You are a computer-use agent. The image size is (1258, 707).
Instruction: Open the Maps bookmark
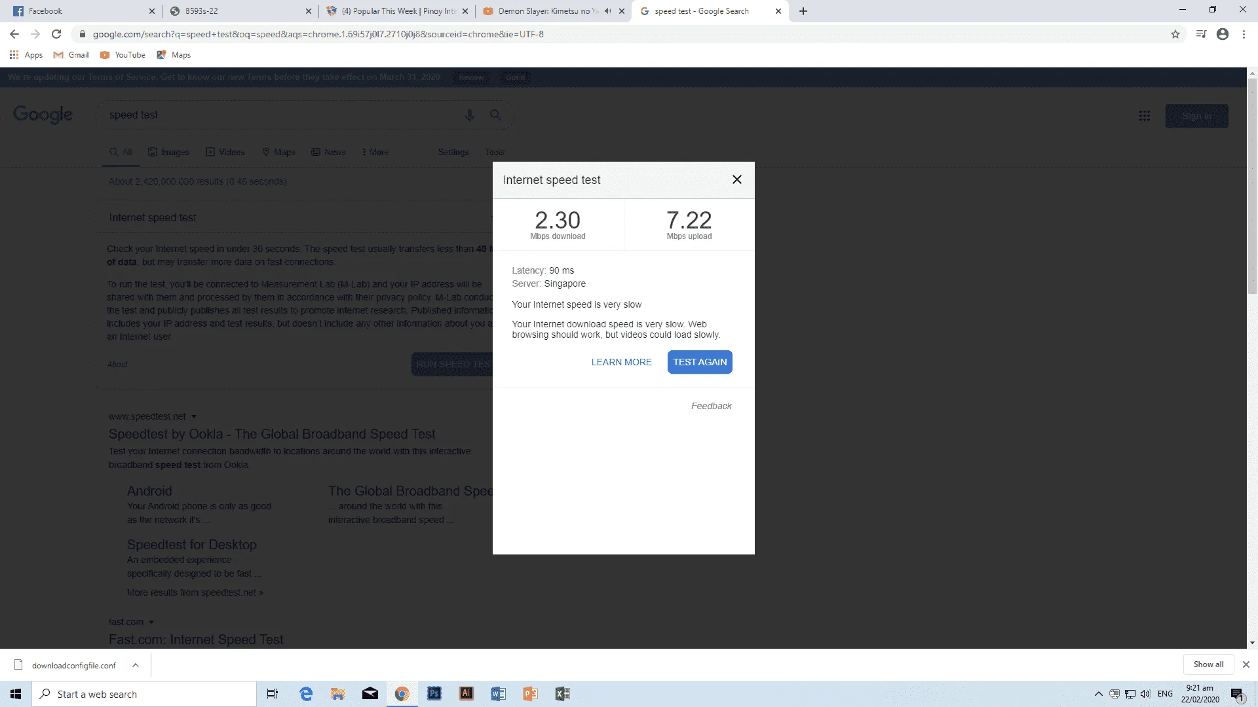click(x=174, y=55)
